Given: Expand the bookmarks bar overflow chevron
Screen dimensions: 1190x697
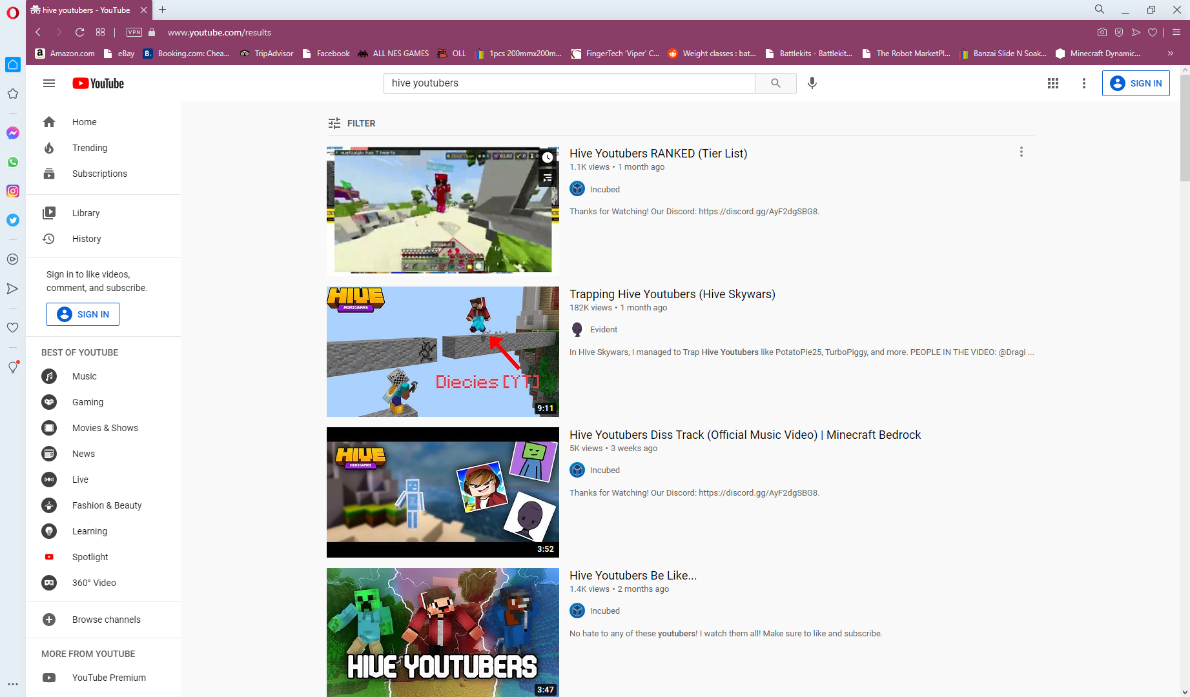Looking at the screenshot, I should tap(1171, 54).
